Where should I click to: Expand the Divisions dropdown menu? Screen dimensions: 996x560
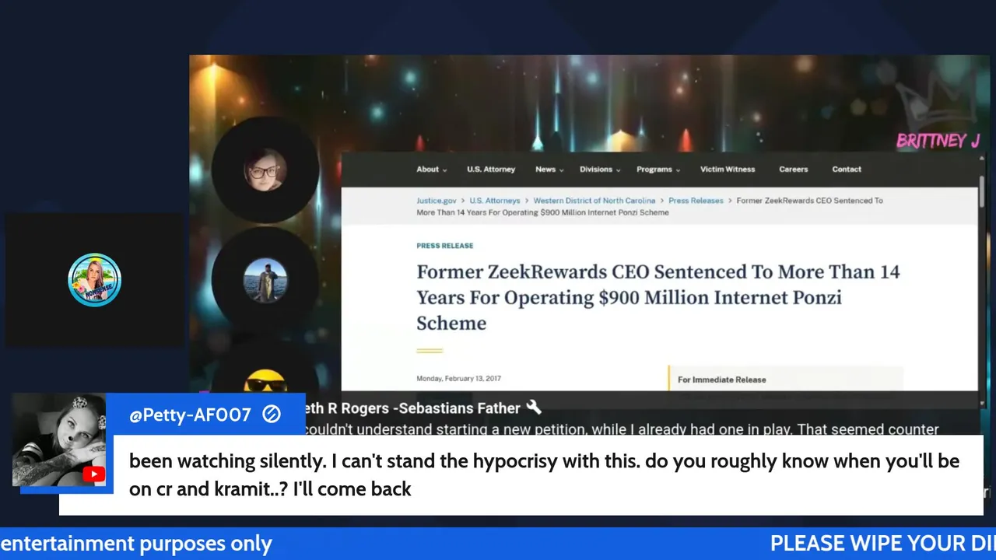point(600,170)
